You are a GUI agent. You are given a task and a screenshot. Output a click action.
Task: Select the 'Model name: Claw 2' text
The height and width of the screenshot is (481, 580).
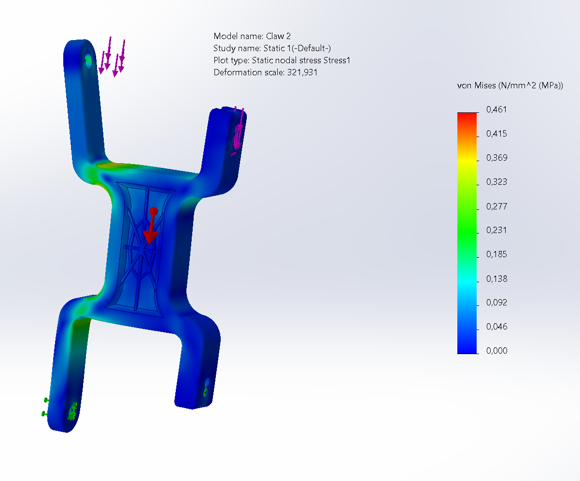(252, 36)
